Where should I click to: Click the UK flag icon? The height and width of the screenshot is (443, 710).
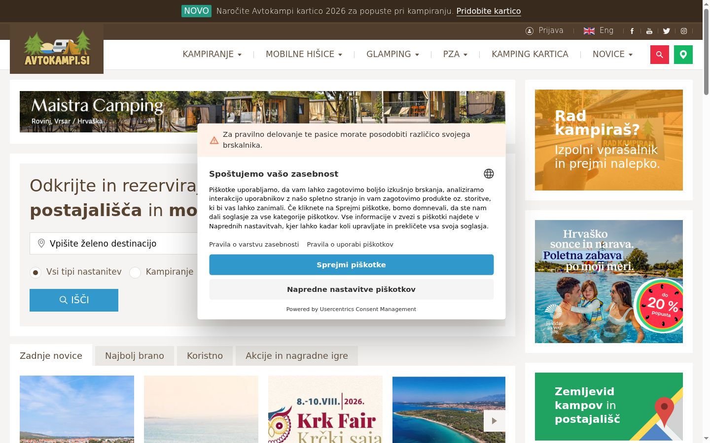(589, 31)
